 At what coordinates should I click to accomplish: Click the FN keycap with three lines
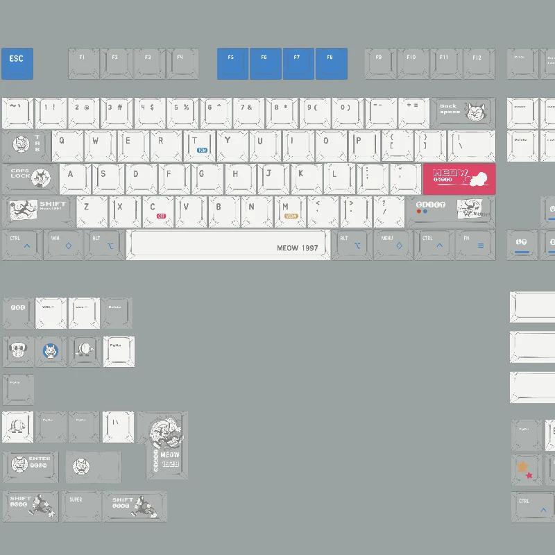click(475, 245)
